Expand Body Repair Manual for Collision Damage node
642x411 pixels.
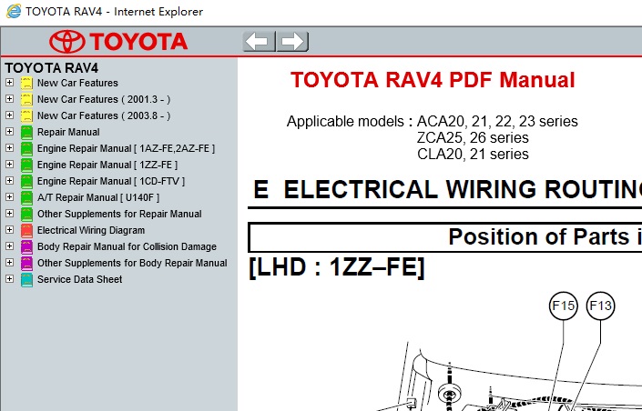(9, 246)
